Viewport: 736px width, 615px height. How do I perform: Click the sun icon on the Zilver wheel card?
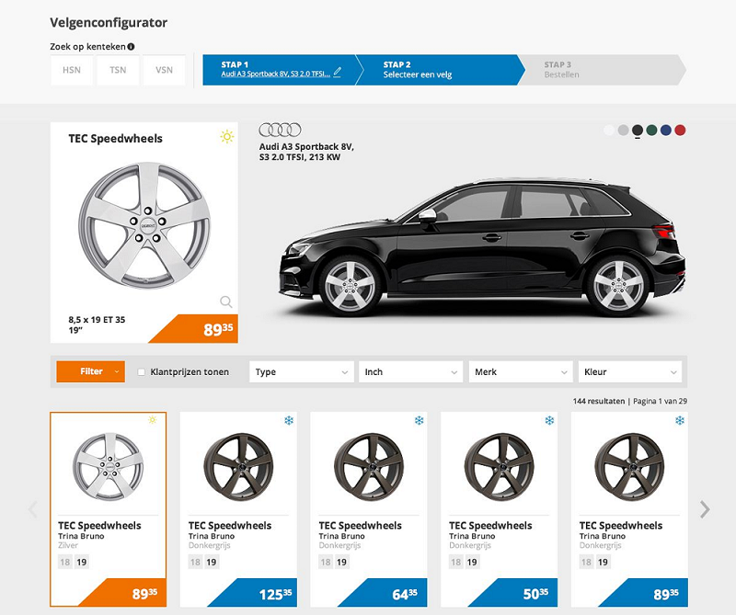(153, 420)
